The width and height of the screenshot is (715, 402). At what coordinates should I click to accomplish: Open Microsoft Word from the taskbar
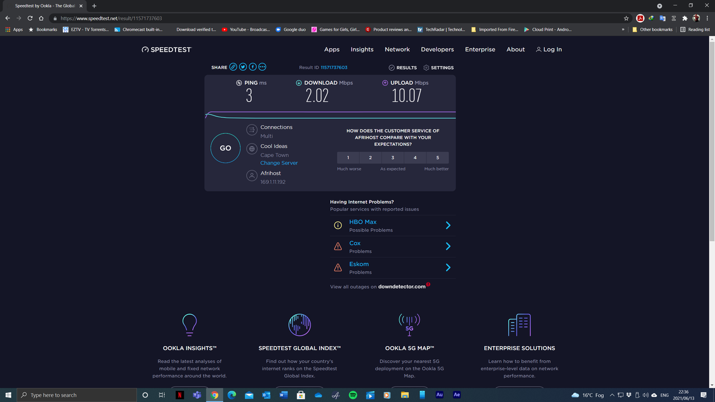pos(284,395)
